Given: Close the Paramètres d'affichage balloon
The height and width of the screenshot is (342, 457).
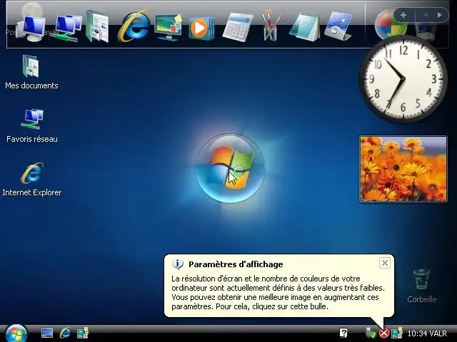Looking at the screenshot, I should click(385, 263).
